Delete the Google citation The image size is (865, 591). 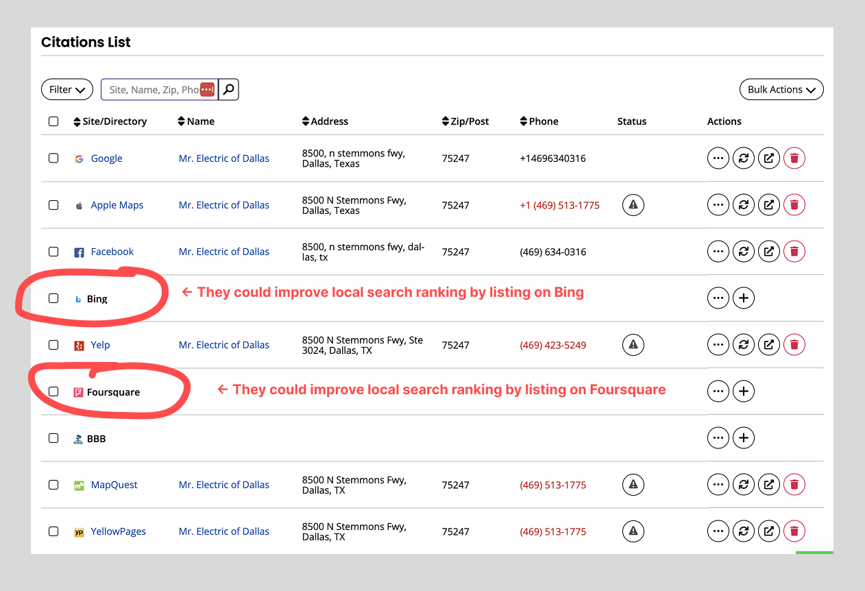click(x=794, y=158)
